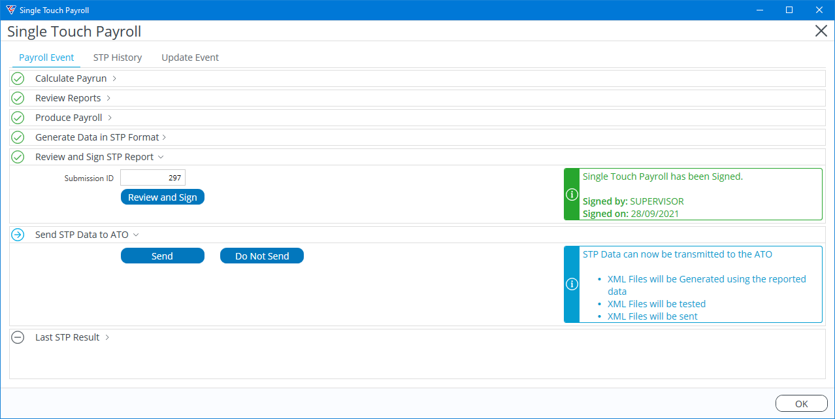835x419 pixels.
Task: Click the Submission ID input field
Action: [x=153, y=178]
